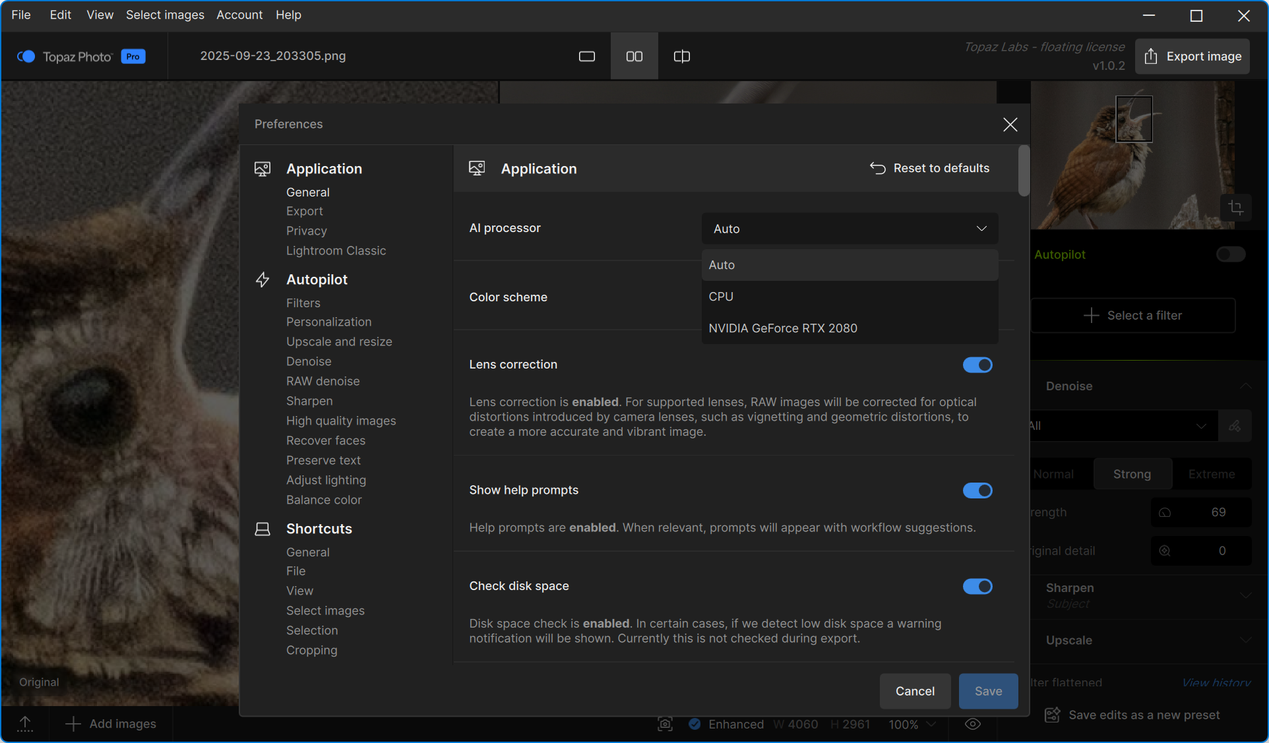The height and width of the screenshot is (743, 1269).
Task: Click the Autopilot lightning bolt icon
Action: [263, 280]
